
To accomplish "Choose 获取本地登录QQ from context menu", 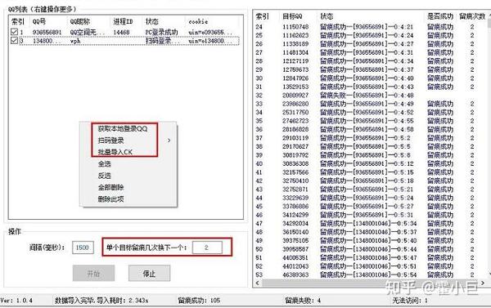I will tap(123, 128).
